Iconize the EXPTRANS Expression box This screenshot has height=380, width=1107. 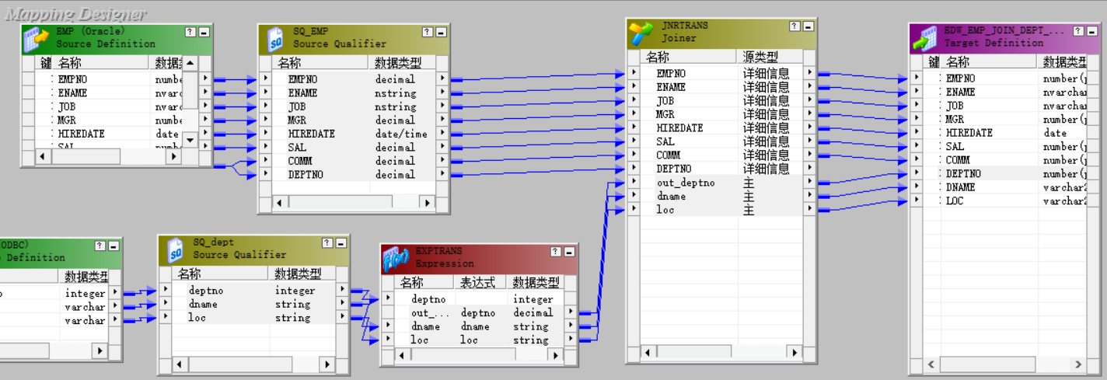[x=569, y=252]
